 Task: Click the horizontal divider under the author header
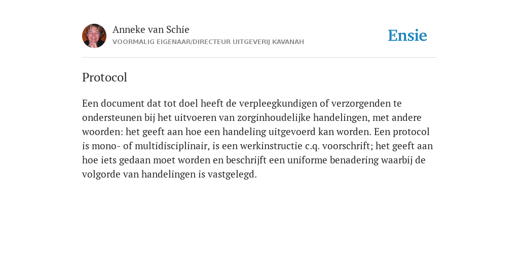click(259, 58)
